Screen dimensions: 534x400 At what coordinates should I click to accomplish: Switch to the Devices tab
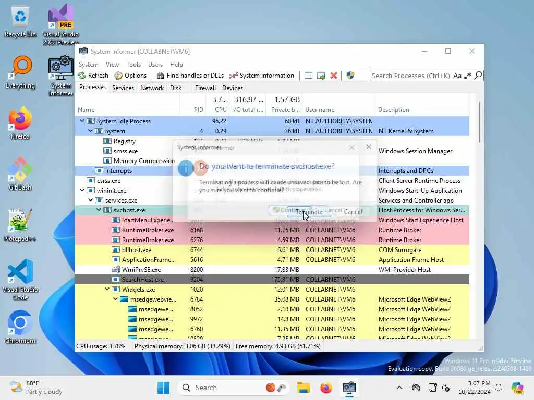(233, 87)
